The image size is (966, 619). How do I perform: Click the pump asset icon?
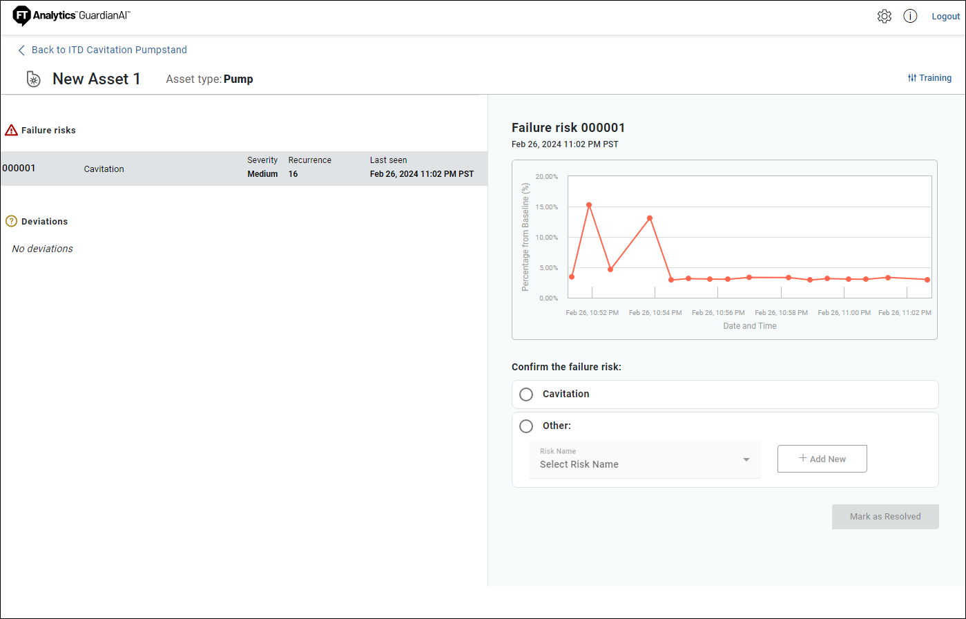point(33,79)
